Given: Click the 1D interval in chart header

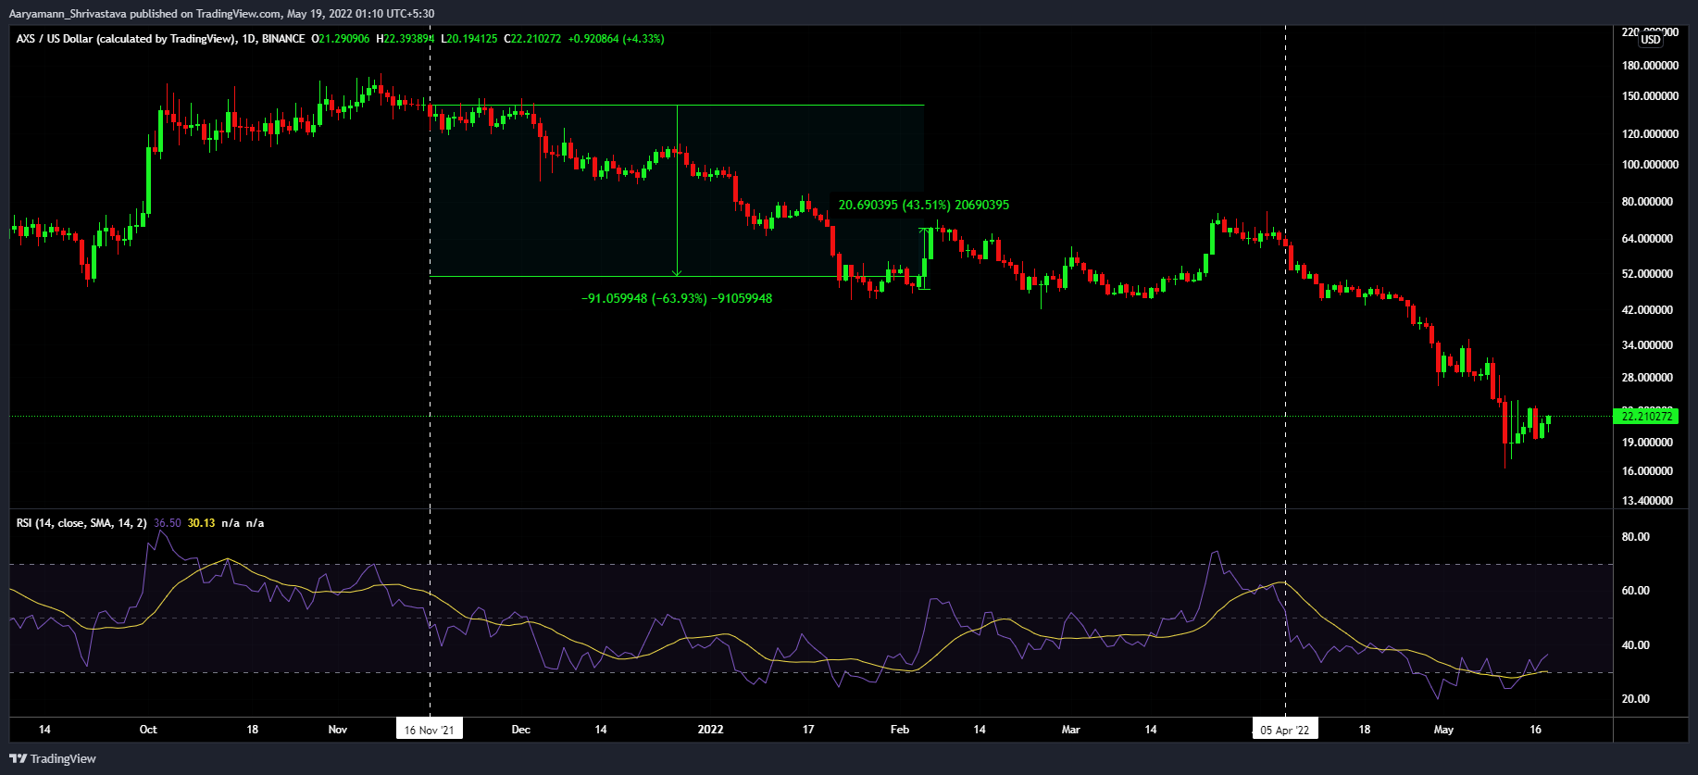Looking at the screenshot, I should [248, 39].
